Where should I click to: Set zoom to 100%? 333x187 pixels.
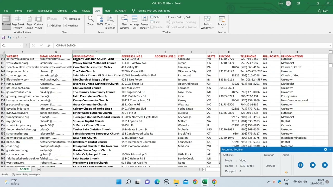[x=100, y=21]
